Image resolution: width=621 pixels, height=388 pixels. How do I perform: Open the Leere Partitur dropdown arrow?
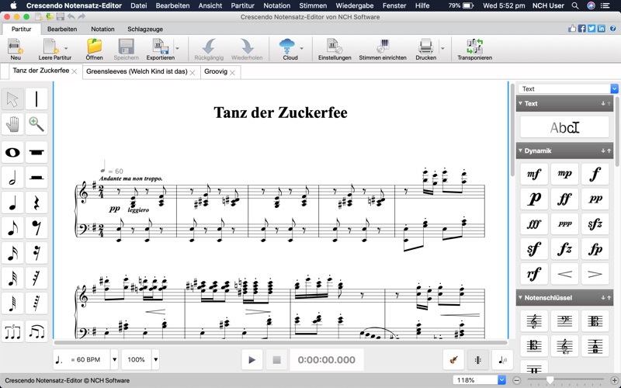pos(66,48)
